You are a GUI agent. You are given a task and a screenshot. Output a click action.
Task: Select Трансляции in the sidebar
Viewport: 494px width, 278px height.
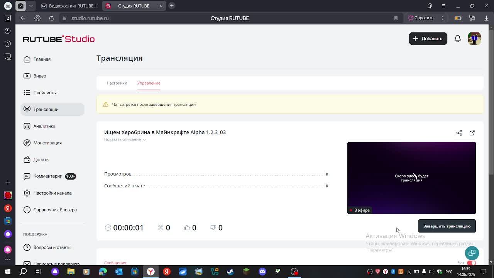tap(52, 109)
